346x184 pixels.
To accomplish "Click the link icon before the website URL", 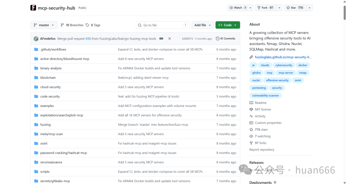I will (251, 57).
